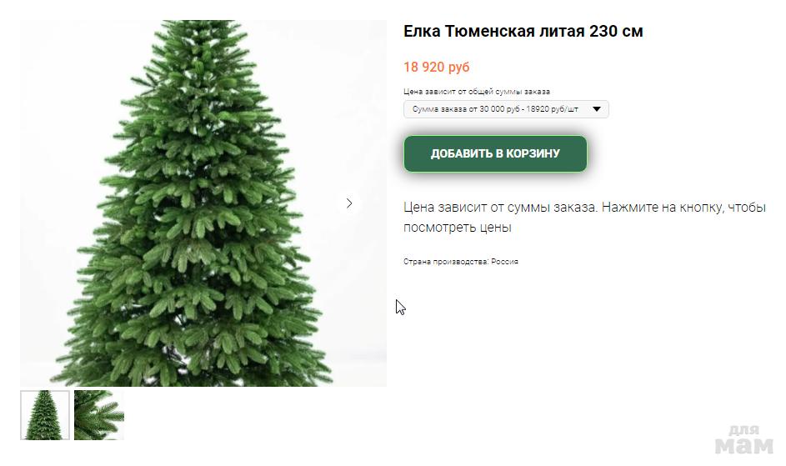The height and width of the screenshot is (466, 786).
Task: Click "230 см" in the product heading
Action: tap(616, 31)
